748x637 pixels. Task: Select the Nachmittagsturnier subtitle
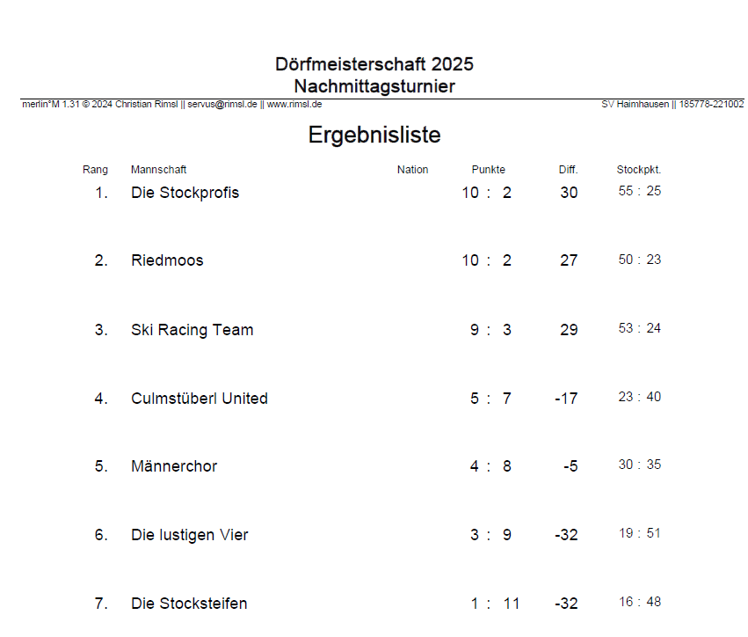tap(374, 86)
